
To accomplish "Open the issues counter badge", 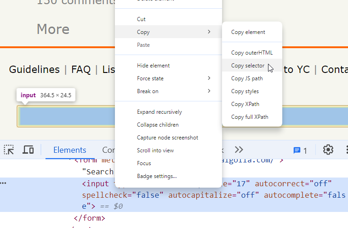I will [300, 150].
